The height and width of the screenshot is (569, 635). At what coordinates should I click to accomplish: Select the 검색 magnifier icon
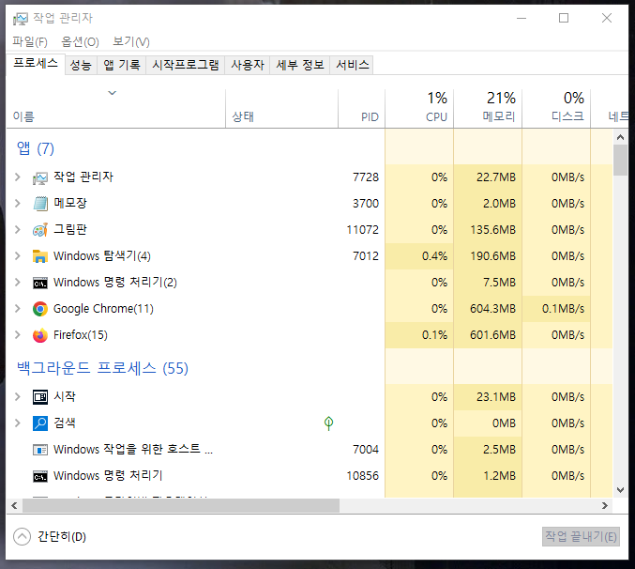[40, 423]
